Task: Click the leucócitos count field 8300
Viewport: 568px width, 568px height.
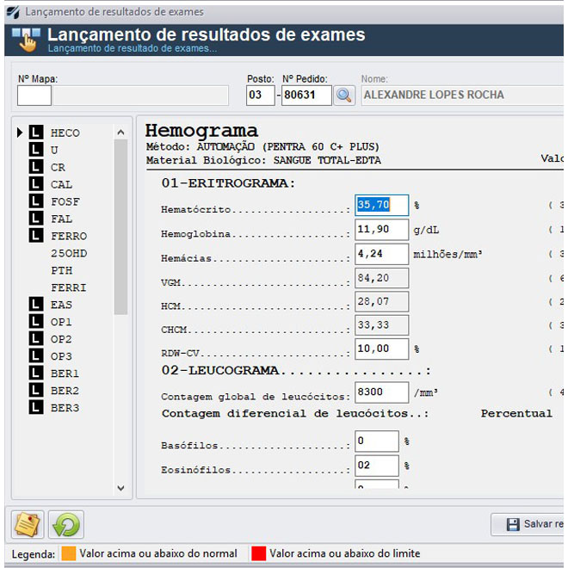Action: 382,392
